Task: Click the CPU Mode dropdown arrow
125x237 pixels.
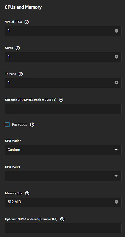Action: pos(116,150)
